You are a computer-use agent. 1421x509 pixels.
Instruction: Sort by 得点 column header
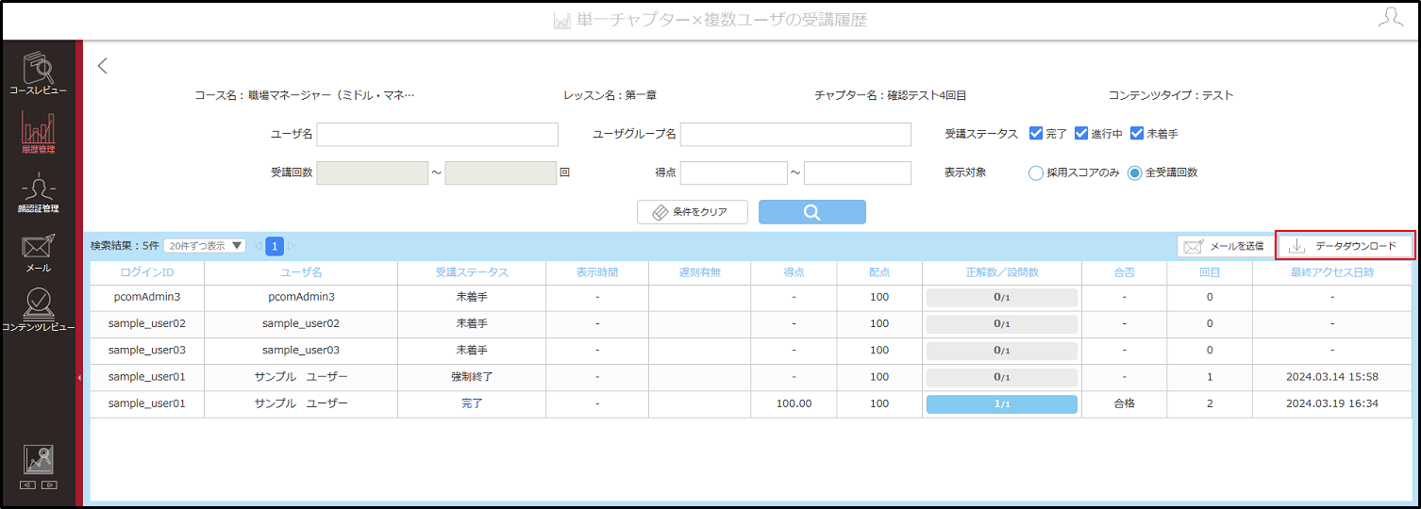pyautogui.click(x=794, y=272)
